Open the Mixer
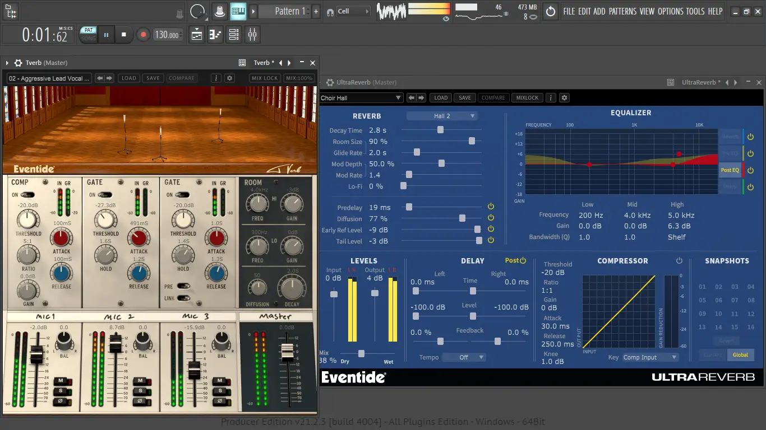766x430 pixels. (252, 35)
